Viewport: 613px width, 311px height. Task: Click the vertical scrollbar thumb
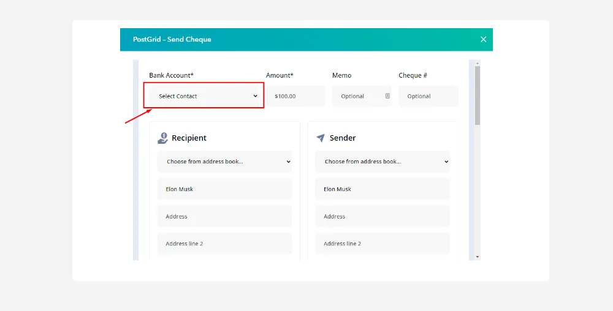tap(478, 95)
